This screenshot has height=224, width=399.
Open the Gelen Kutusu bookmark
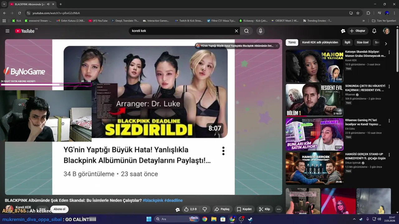(x=70, y=21)
